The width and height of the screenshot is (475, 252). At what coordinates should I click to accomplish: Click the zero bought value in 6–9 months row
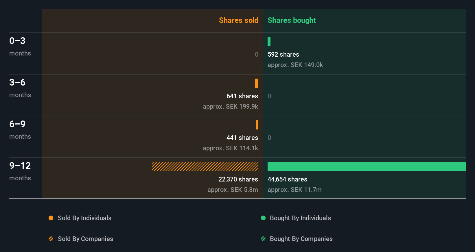coord(269,138)
